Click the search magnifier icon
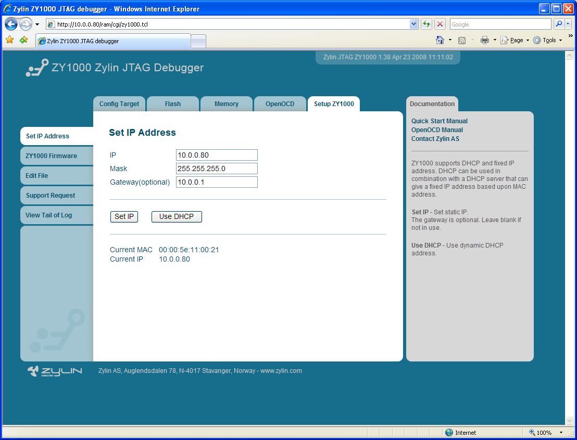This screenshot has height=440, width=577. tap(559, 24)
